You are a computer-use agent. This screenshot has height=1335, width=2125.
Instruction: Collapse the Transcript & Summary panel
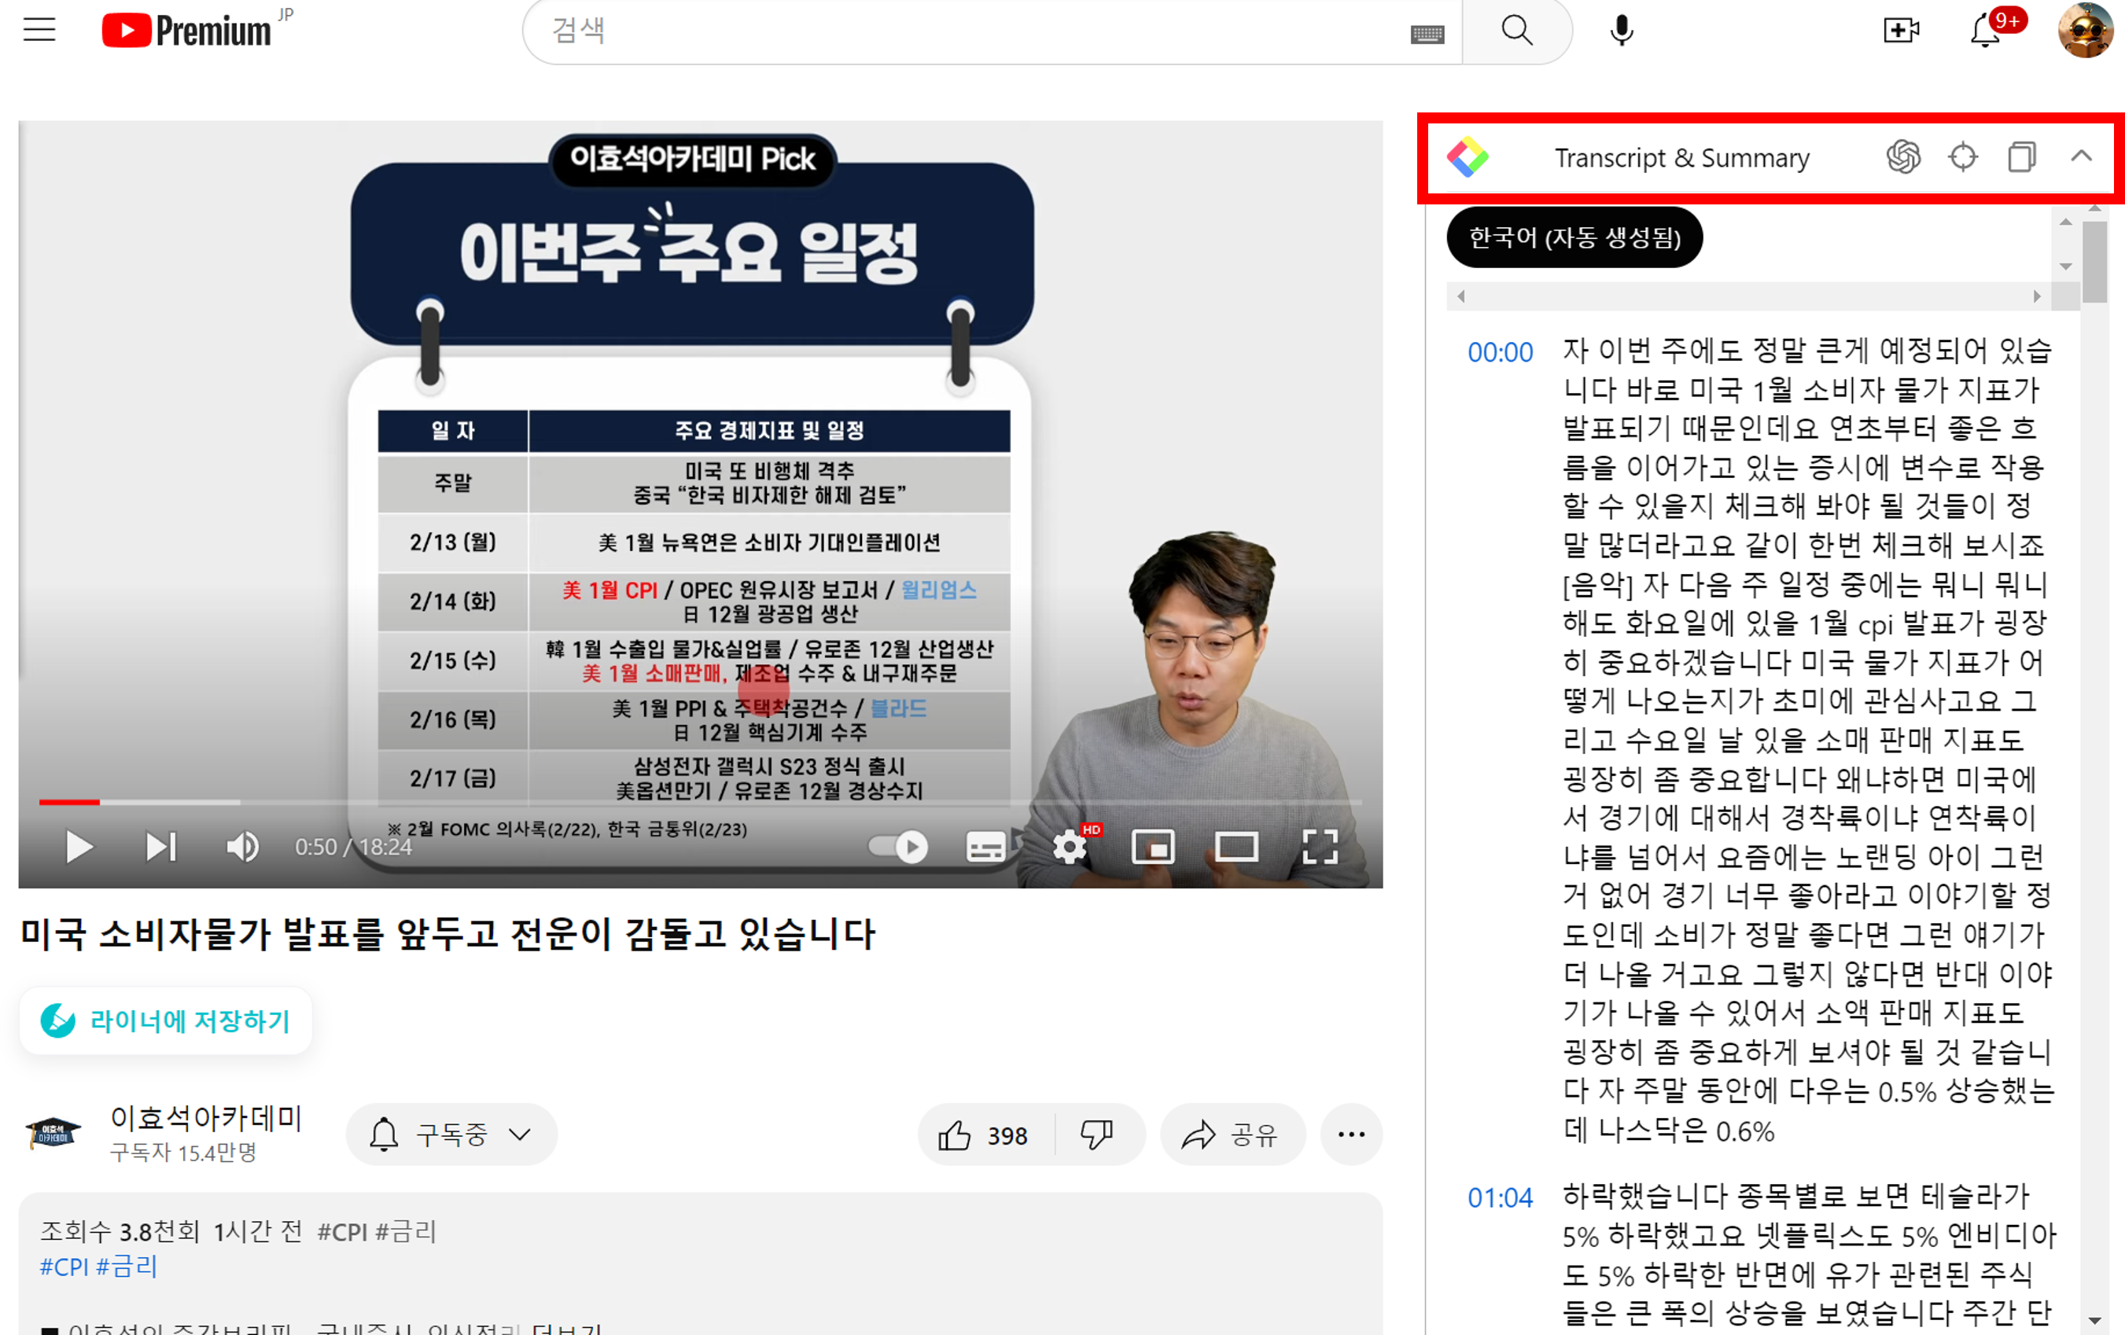[2081, 157]
